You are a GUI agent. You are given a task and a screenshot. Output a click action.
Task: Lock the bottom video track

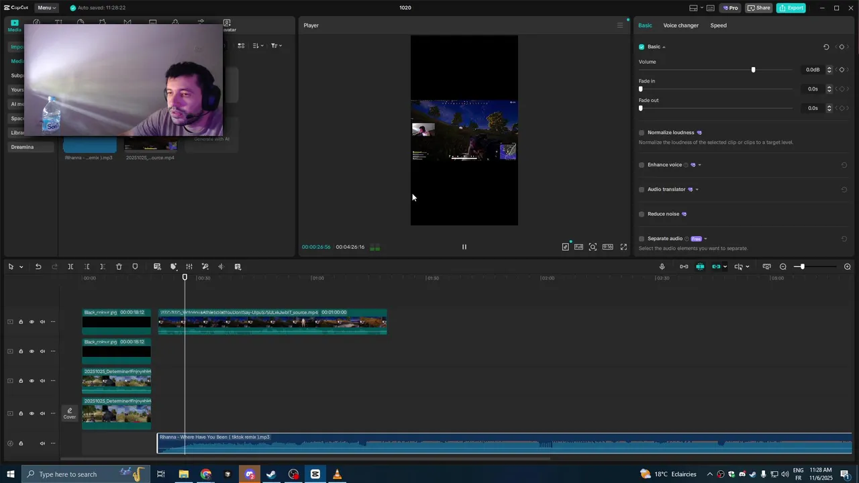coord(20,414)
